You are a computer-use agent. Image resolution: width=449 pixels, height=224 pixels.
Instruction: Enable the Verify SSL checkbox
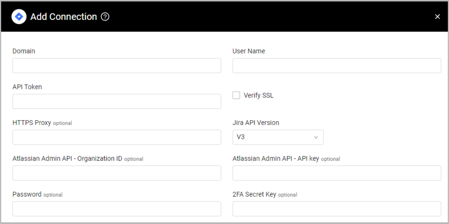(236, 96)
